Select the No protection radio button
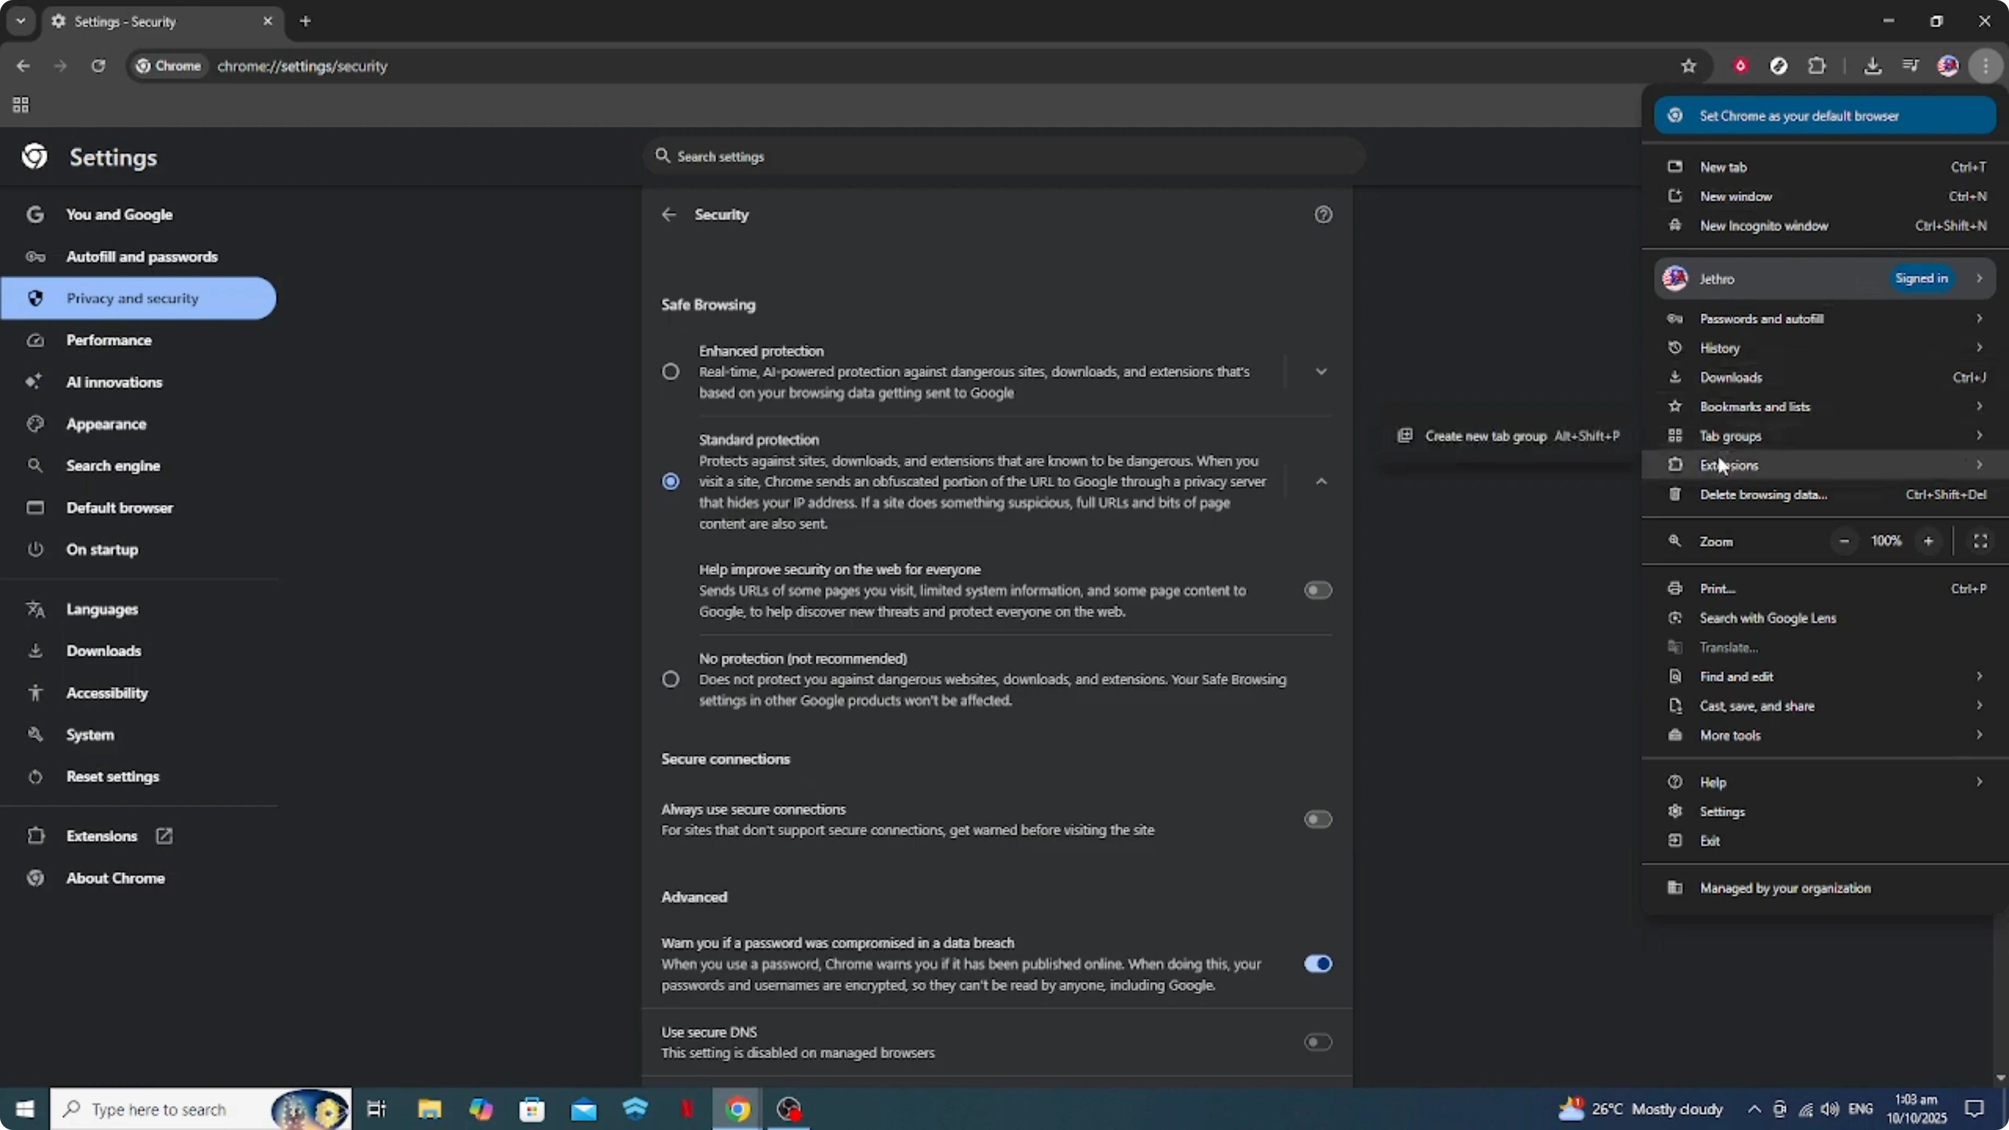The height and width of the screenshot is (1130, 2009). tap(671, 679)
